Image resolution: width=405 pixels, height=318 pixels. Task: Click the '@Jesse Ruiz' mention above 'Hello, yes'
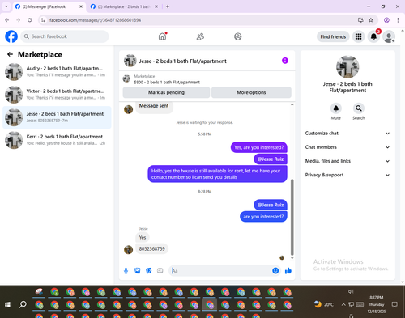click(271, 159)
